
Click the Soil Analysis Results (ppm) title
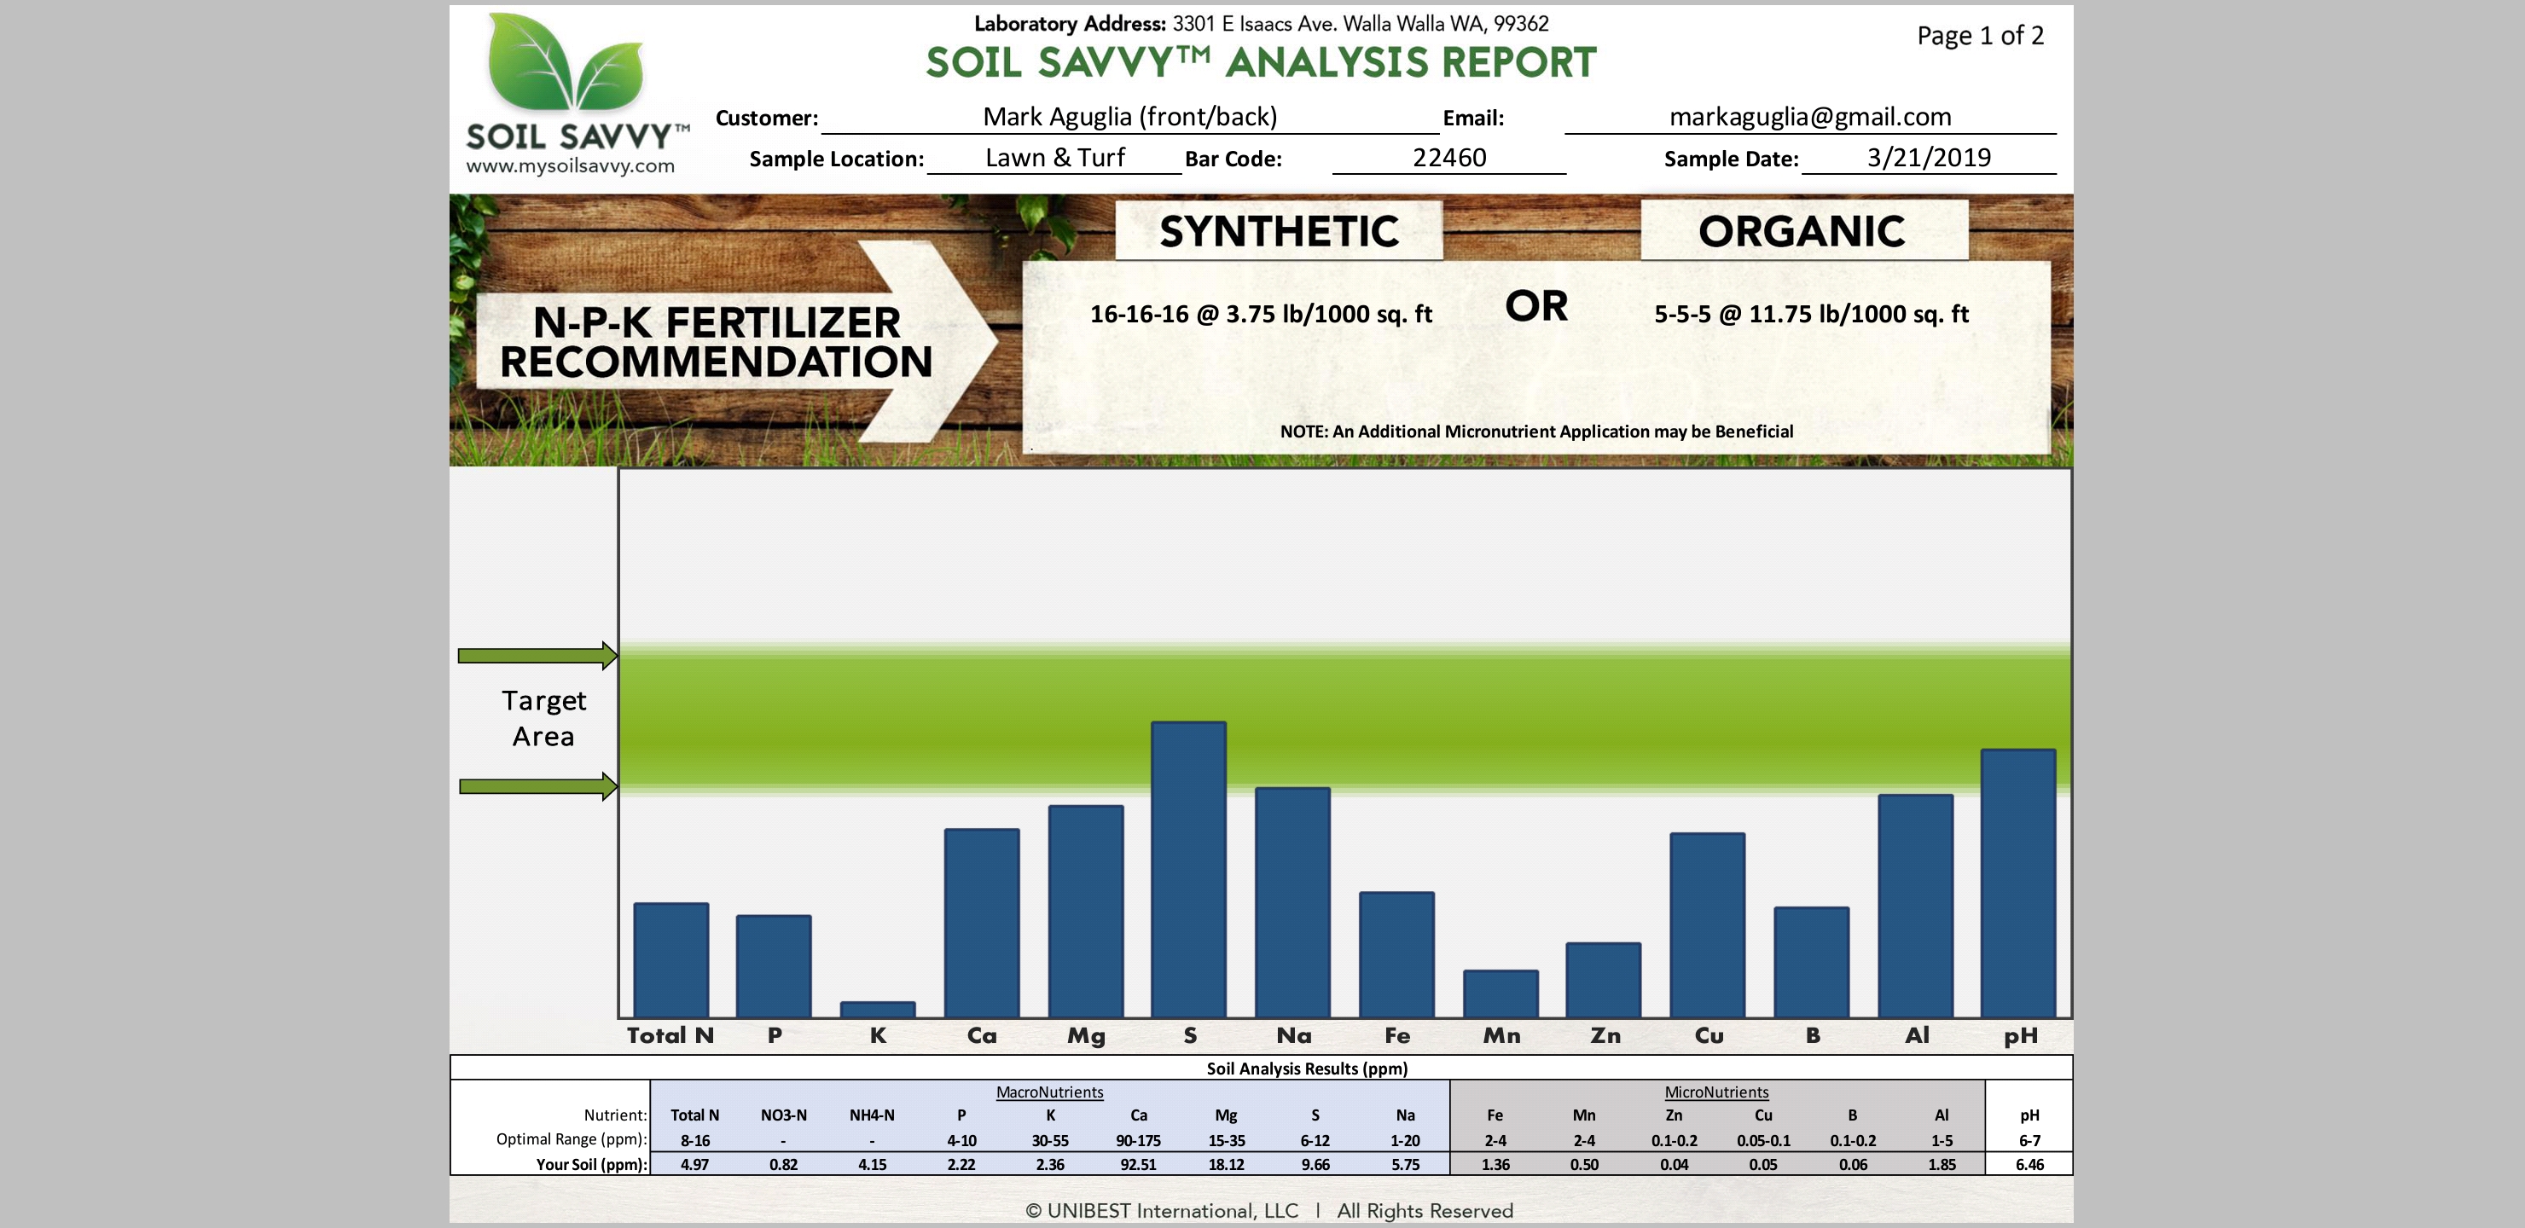coord(1307,1069)
